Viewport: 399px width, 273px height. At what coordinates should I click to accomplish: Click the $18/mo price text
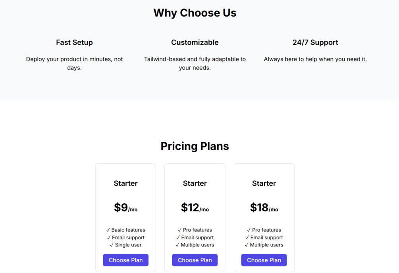(264, 208)
